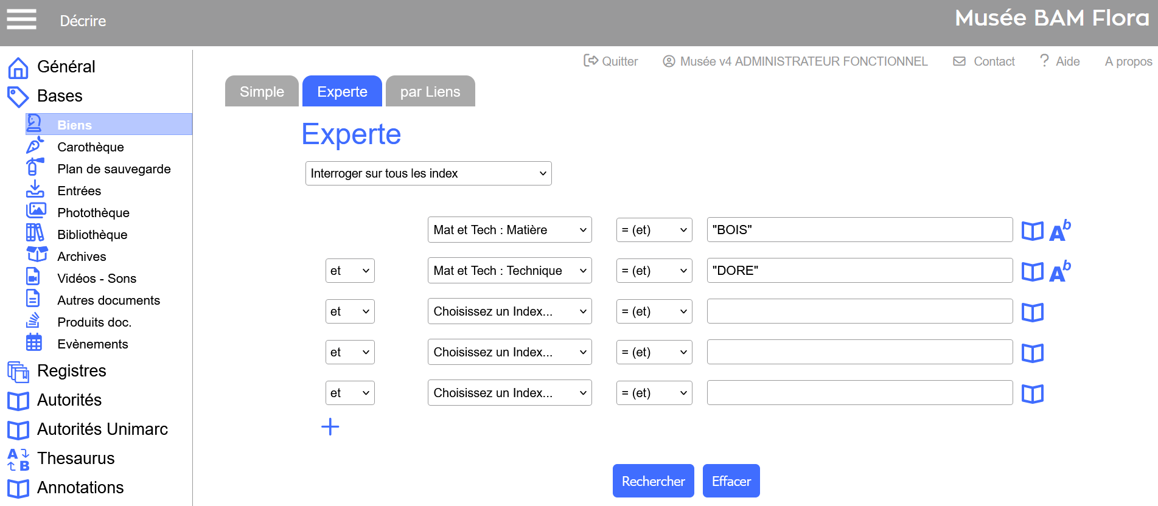Open the book icon on the last empty row
1158x506 pixels.
[1032, 394]
